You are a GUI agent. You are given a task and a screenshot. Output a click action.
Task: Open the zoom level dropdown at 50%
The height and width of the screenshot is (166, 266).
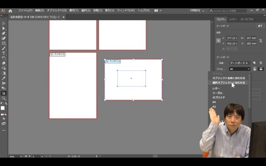point(21,156)
